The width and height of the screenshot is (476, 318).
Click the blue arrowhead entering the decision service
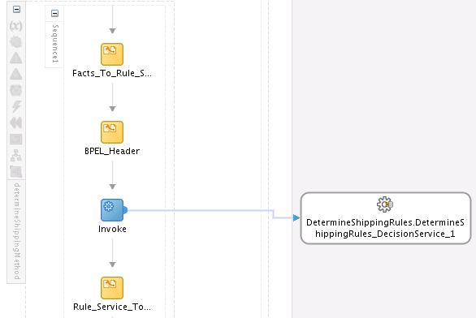coord(296,217)
